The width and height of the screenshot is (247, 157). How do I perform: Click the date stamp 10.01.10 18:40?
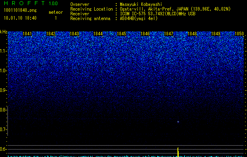20,18
